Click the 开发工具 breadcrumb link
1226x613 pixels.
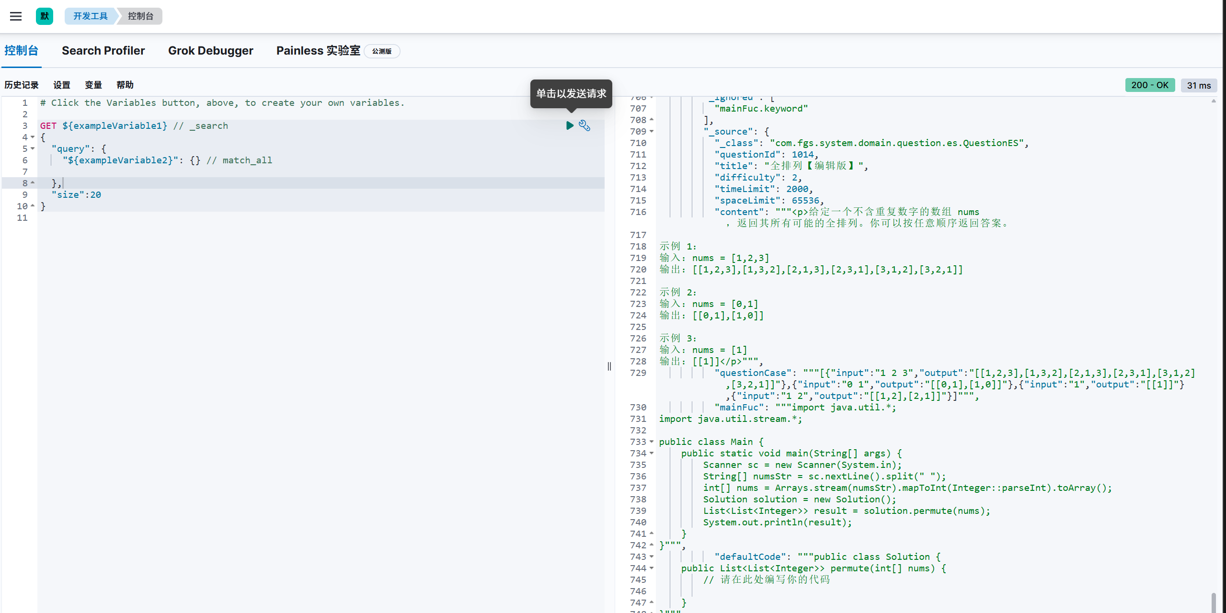[90, 16]
